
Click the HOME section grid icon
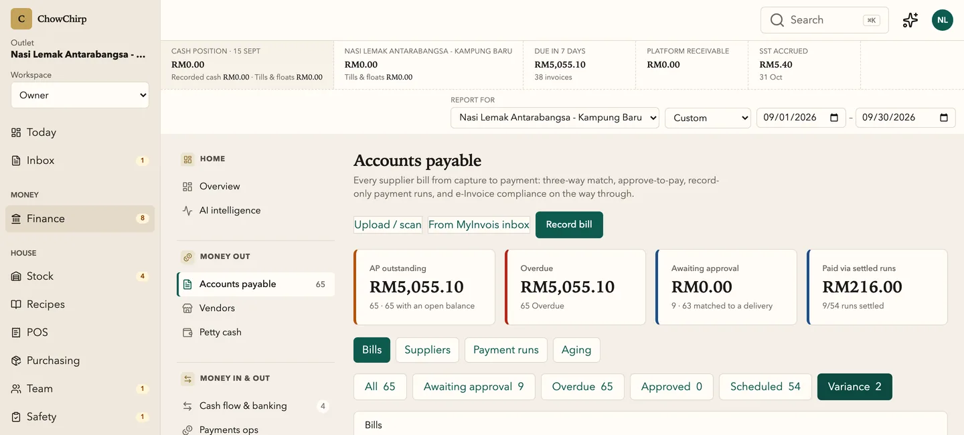[x=187, y=159]
